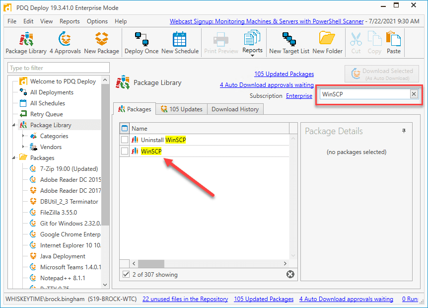Select All Deployments in sidebar

52,92
